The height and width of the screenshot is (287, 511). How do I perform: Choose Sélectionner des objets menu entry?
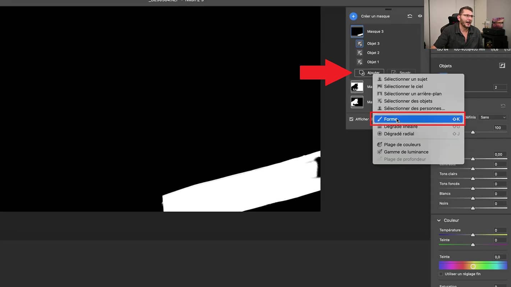418,101
